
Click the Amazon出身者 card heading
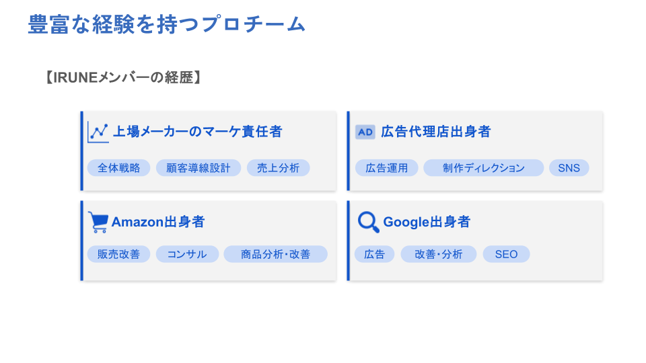click(x=158, y=222)
